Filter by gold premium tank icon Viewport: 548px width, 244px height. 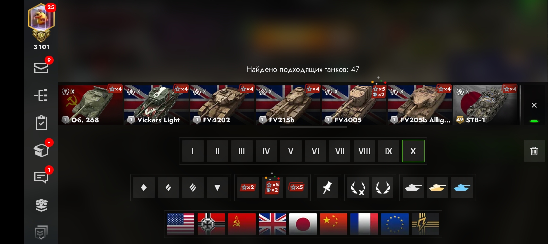[x=438, y=187]
